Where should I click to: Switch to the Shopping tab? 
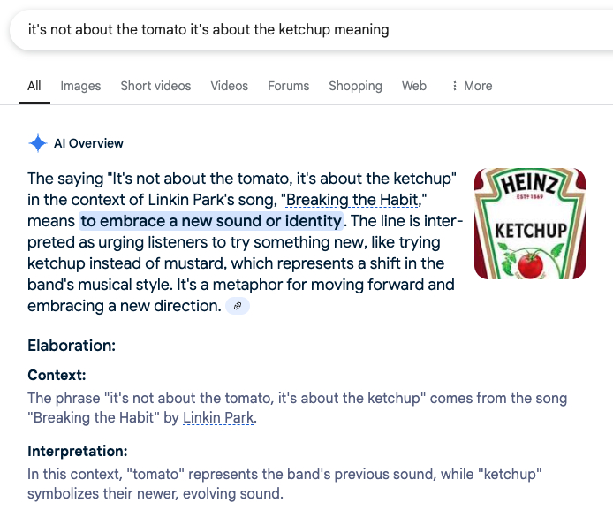(355, 86)
